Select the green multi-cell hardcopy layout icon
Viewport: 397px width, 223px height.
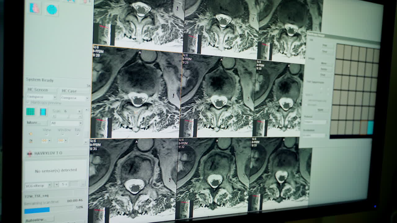[x=30, y=111]
